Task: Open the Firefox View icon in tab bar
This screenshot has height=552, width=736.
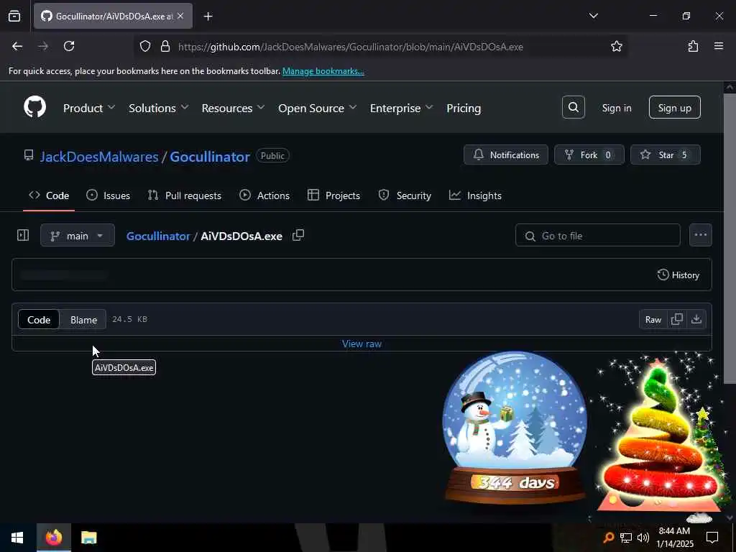Action: pyautogui.click(x=14, y=16)
